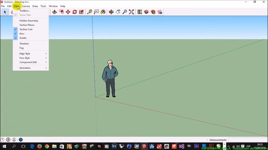Click the Zoom Extents tool

click(131, 12)
